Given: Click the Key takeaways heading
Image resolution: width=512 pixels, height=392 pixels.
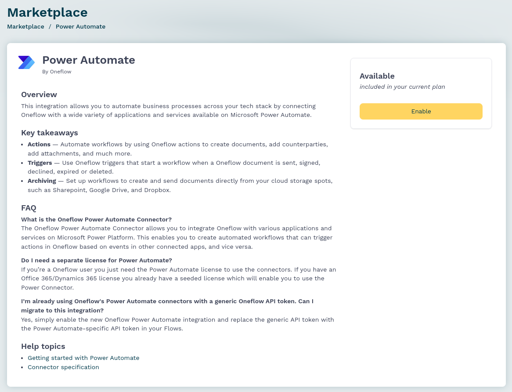Looking at the screenshot, I should (50, 133).
